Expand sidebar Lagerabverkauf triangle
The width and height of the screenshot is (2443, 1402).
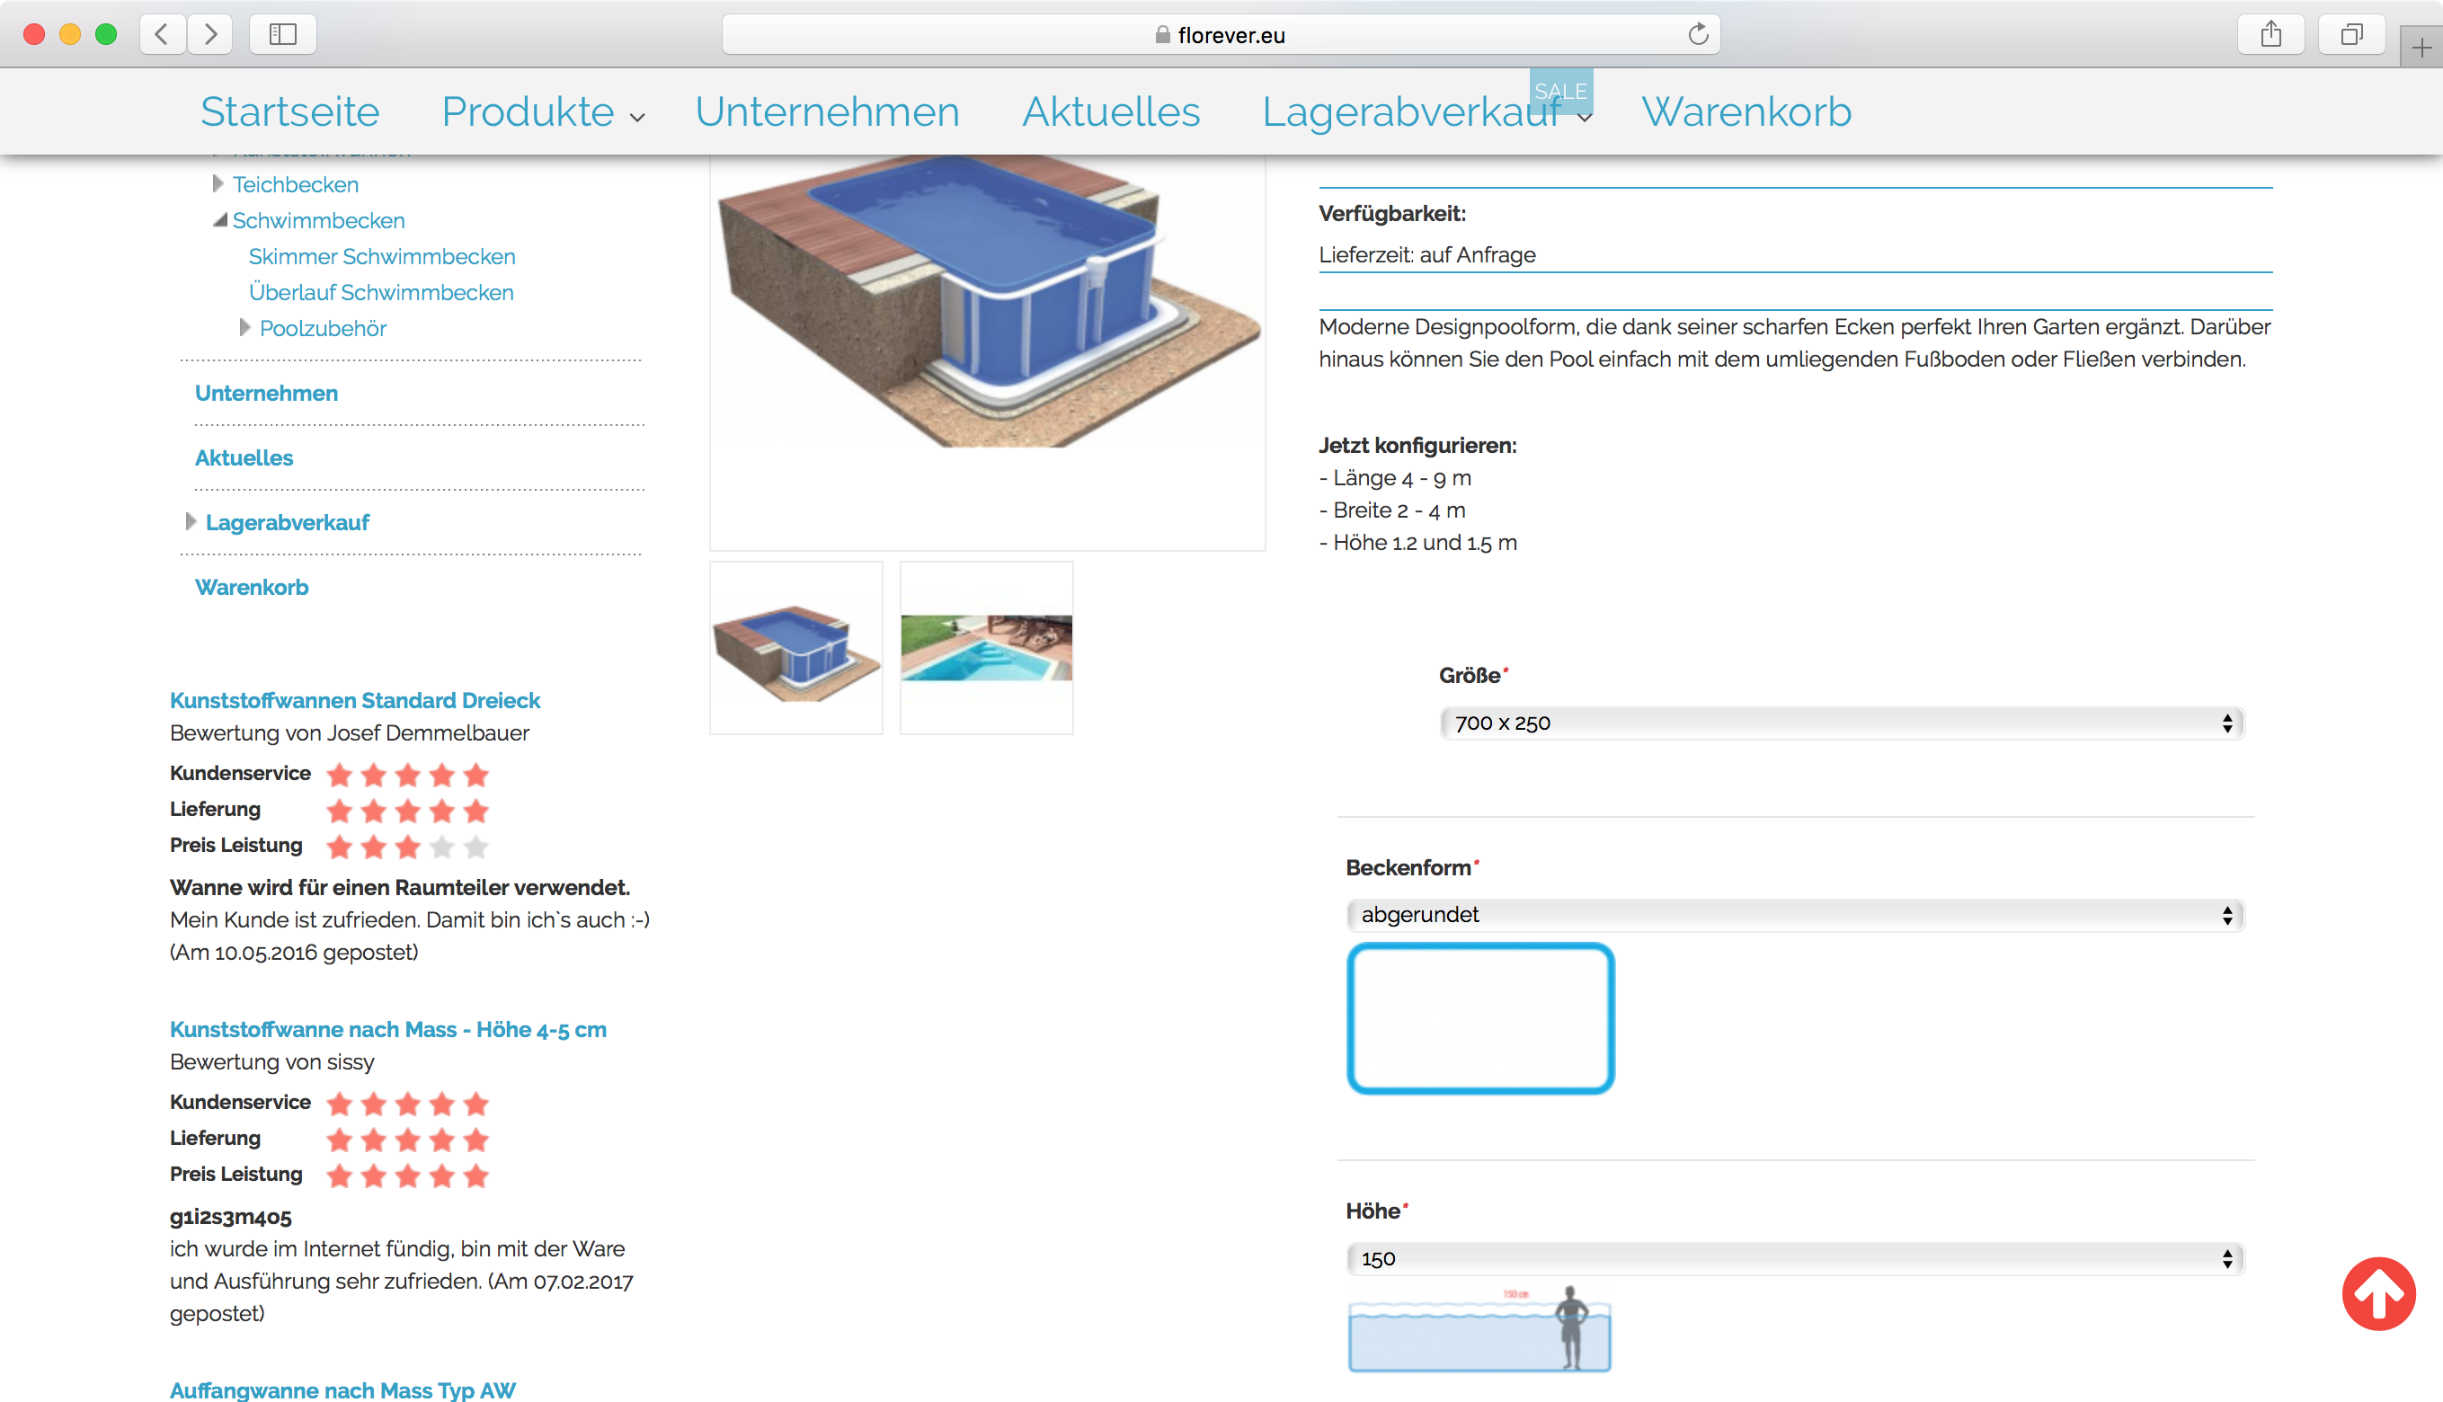tap(191, 521)
